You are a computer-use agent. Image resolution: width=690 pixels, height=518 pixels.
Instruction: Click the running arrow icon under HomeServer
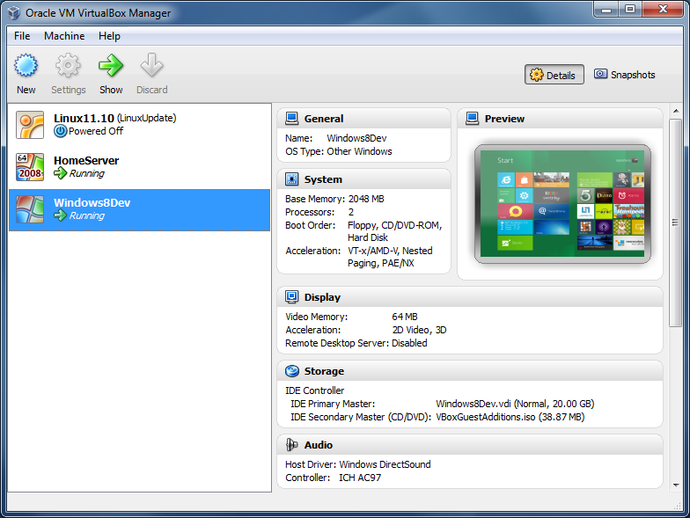(60, 173)
